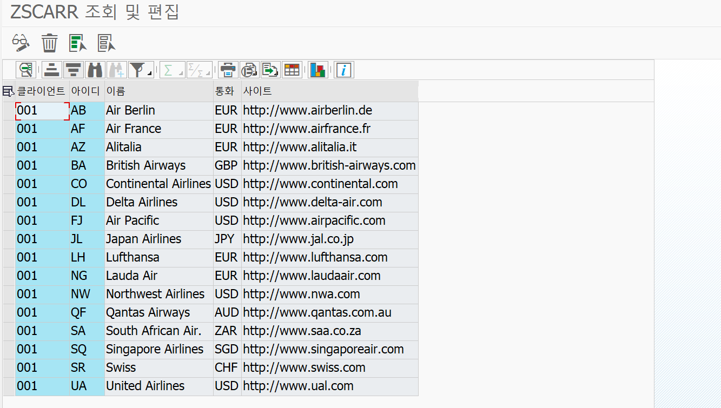The image size is (721, 408).
Task: Click the 이름 column header
Action: pyautogui.click(x=159, y=91)
